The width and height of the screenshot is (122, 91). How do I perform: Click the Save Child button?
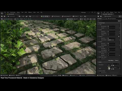[116, 60]
